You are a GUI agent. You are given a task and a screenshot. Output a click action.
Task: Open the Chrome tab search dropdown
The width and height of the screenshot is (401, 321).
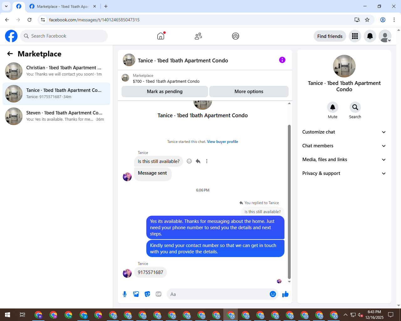(6, 6)
